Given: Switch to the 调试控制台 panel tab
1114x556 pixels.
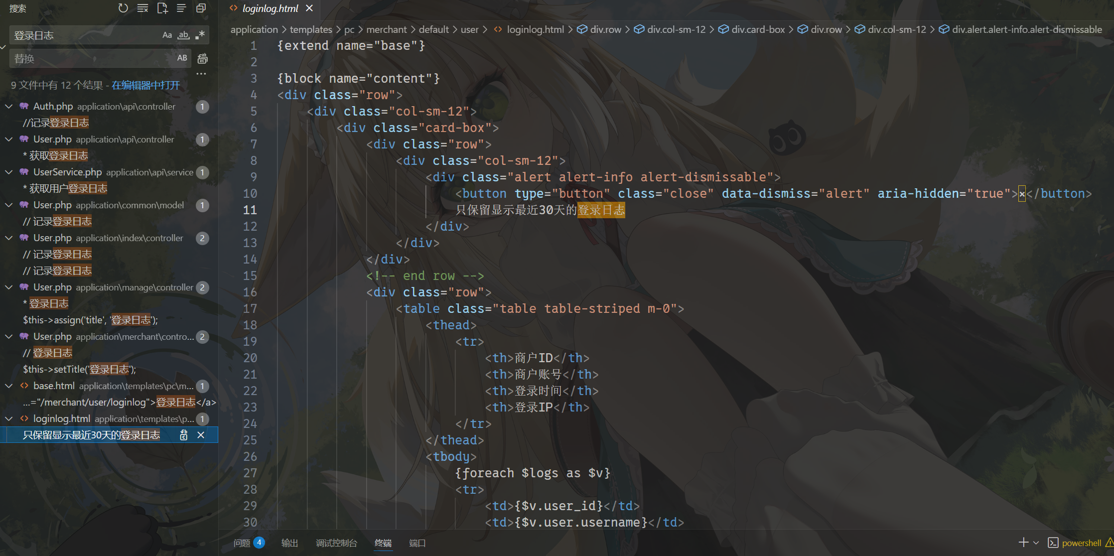Looking at the screenshot, I should pos(336,543).
